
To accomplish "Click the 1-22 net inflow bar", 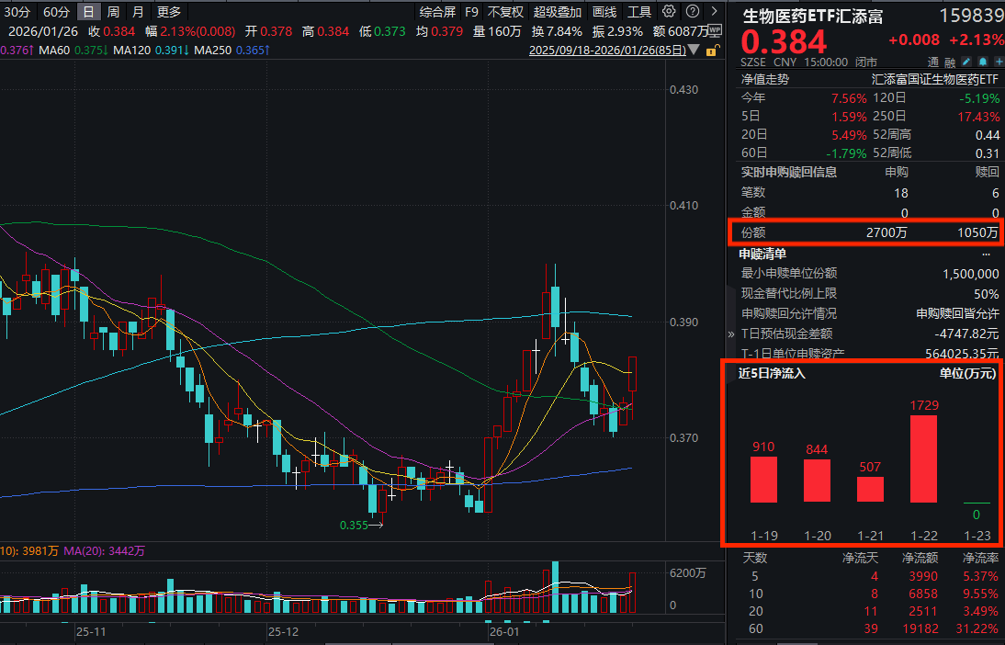I will point(923,459).
